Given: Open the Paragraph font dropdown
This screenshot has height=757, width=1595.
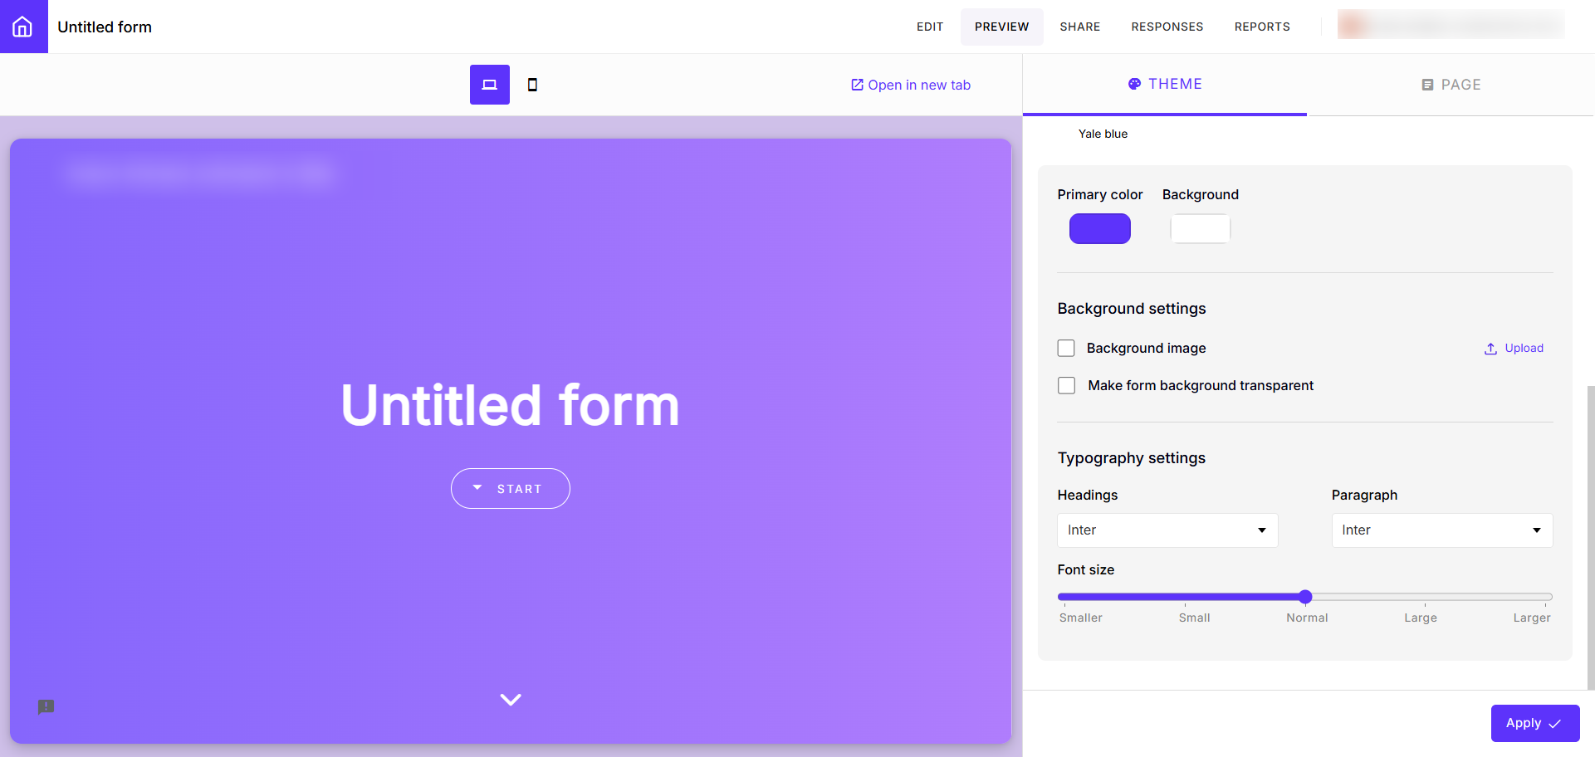Looking at the screenshot, I should [x=1441, y=530].
